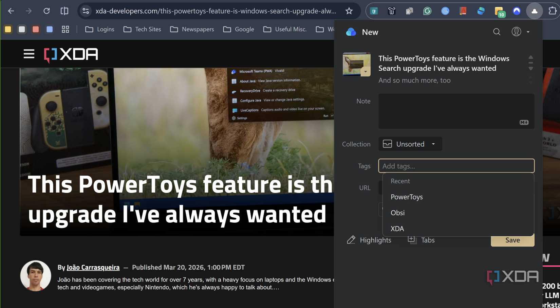The height and width of the screenshot is (308, 560).
Task: Click the Grammarly extension icon
Action: pos(427,11)
